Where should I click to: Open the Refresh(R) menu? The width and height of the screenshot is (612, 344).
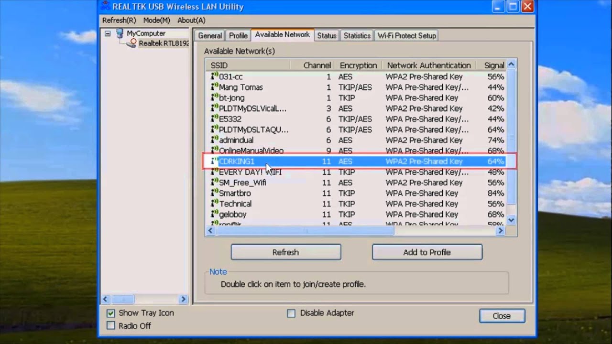(119, 20)
